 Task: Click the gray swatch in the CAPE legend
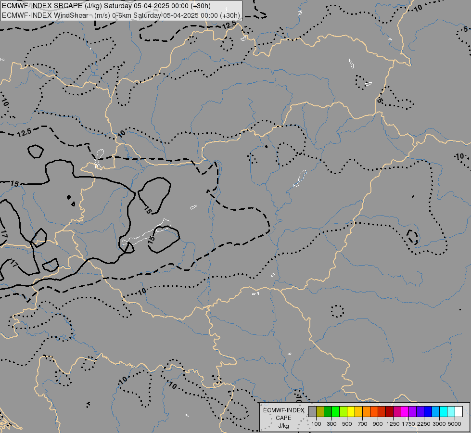pos(312,411)
